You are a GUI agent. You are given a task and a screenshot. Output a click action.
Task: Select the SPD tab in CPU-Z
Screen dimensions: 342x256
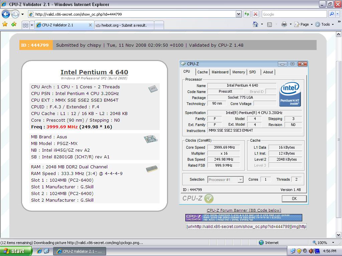tap(252, 72)
